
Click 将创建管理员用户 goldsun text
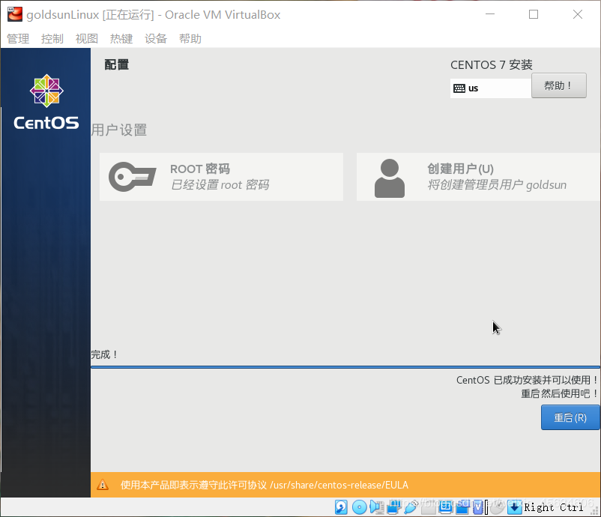pos(497,185)
